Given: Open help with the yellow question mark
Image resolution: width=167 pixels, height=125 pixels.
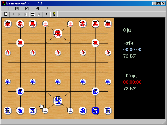Looking at the screenshot, I should tap(54, 14).
